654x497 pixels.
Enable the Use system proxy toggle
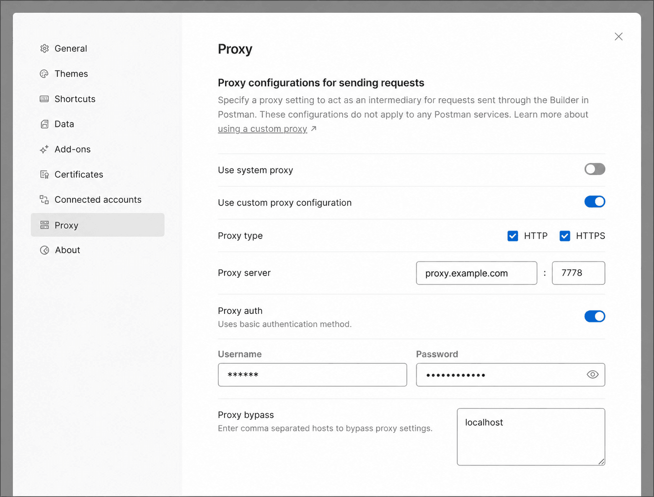click(x=594, y=169)
